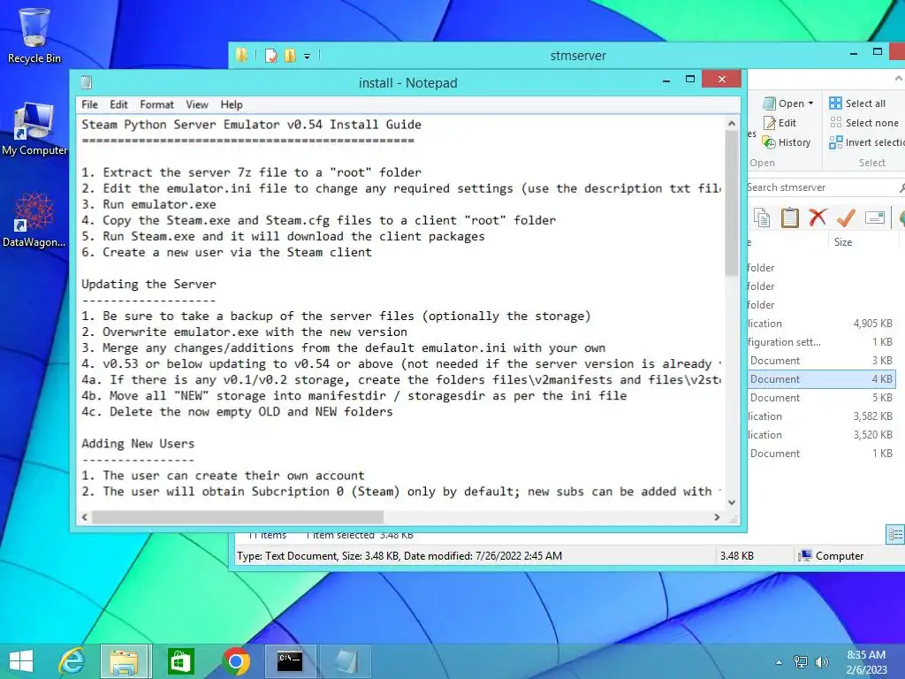Switch to the Notepad taskbar icon
The width and height of the screenshot is (905, 679).
coord(346,661)
